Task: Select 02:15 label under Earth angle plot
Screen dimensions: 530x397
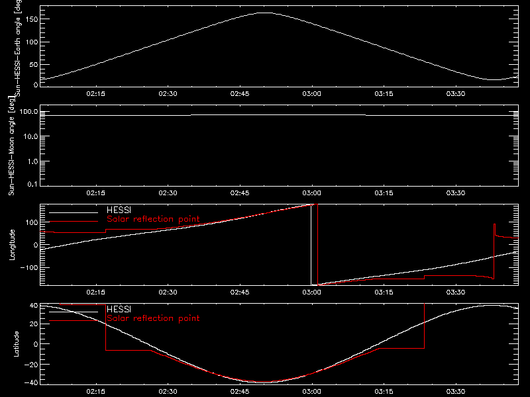Action: click(95, 93)
